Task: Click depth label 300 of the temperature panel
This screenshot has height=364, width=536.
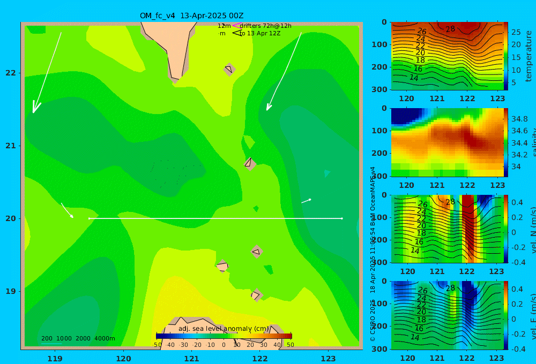Action: 379,89
